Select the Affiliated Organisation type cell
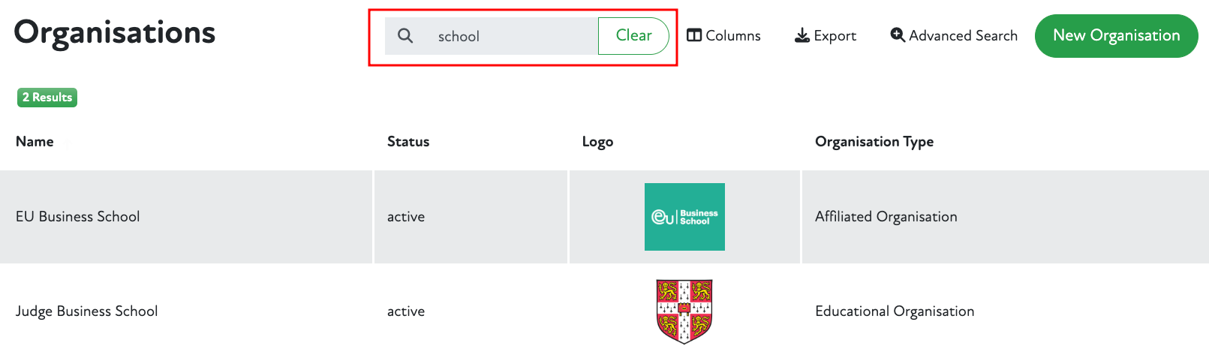The height and width of the screenshot is (361, 1209). pos(886,217)
